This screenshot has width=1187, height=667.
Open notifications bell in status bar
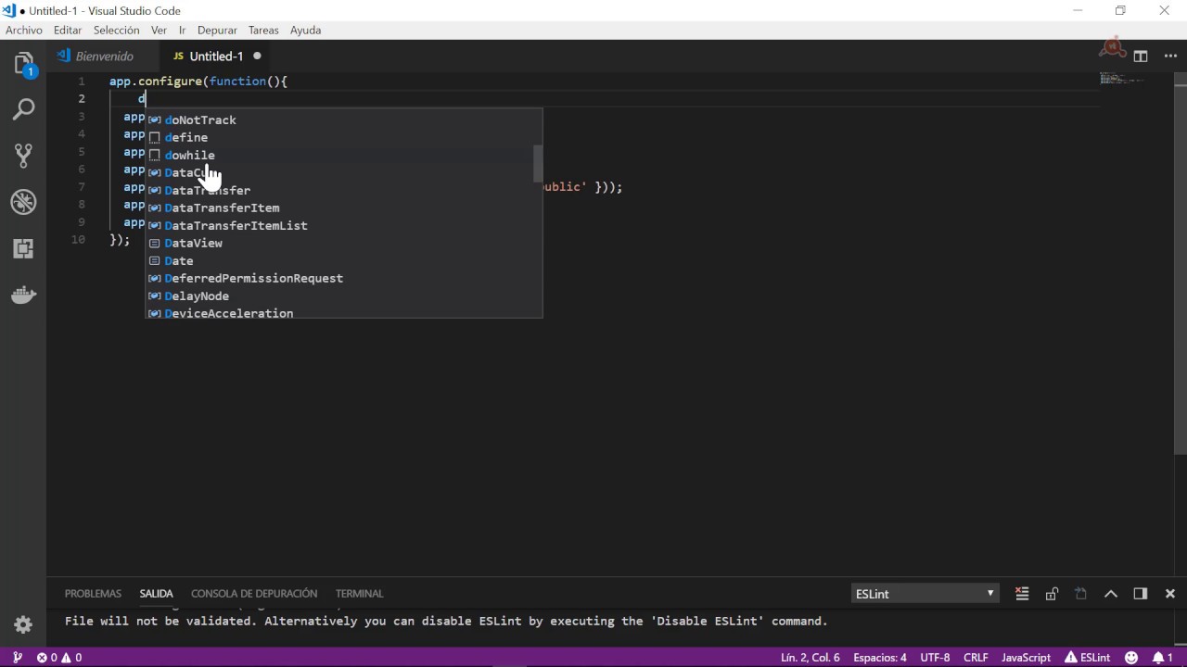[x=1163, y=658]
